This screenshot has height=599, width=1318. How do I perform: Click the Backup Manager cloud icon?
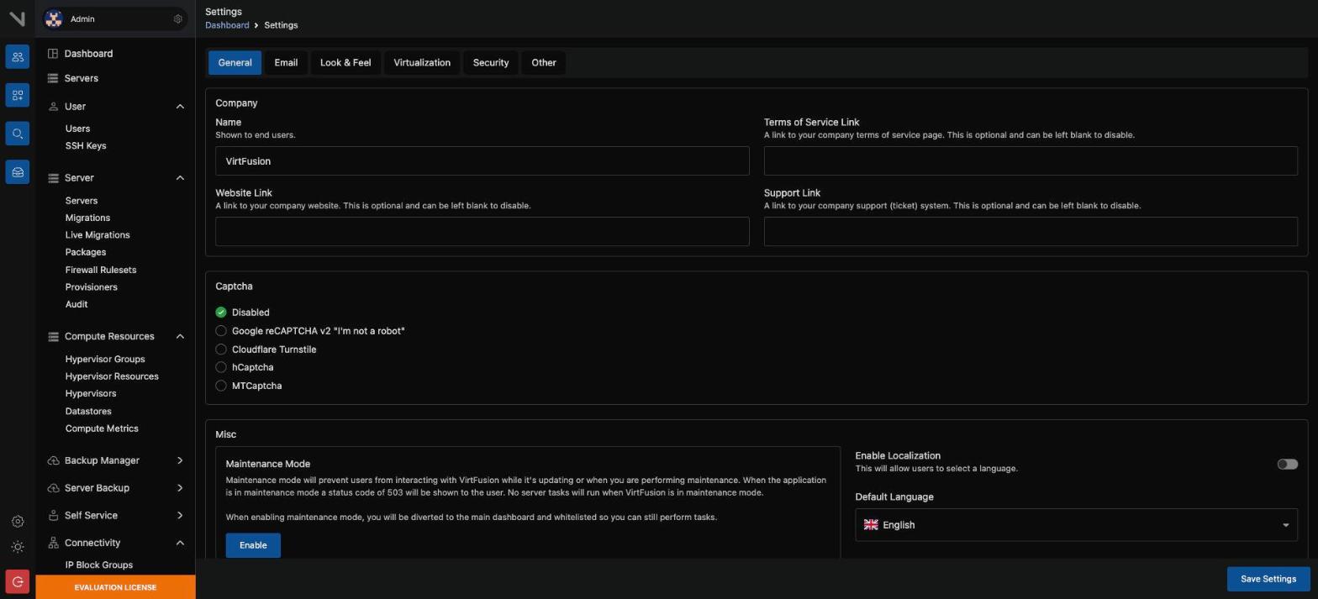click(53, 460)
